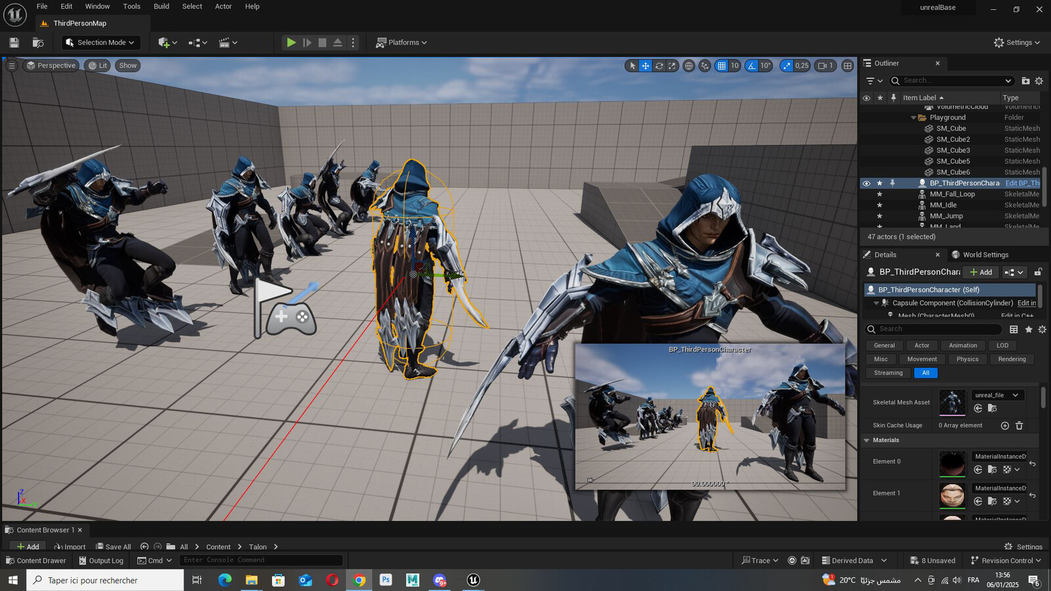Select the translate move tool
This screenshot has height=591, width=1051.
pos(646,66)
